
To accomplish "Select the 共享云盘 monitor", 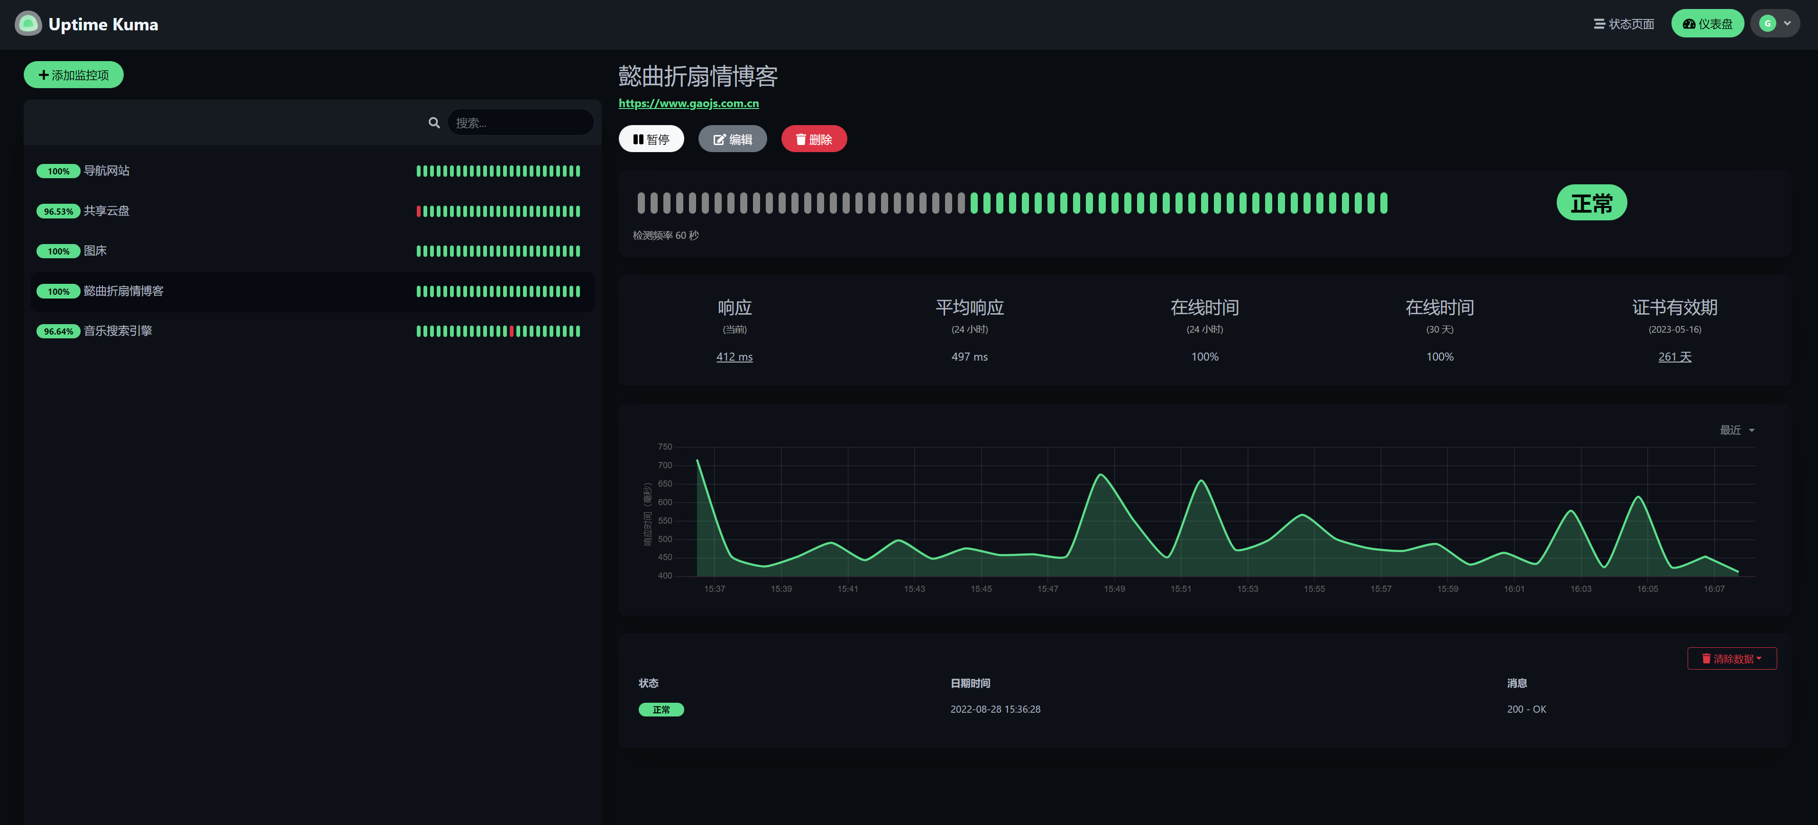I will coord(312,211).
